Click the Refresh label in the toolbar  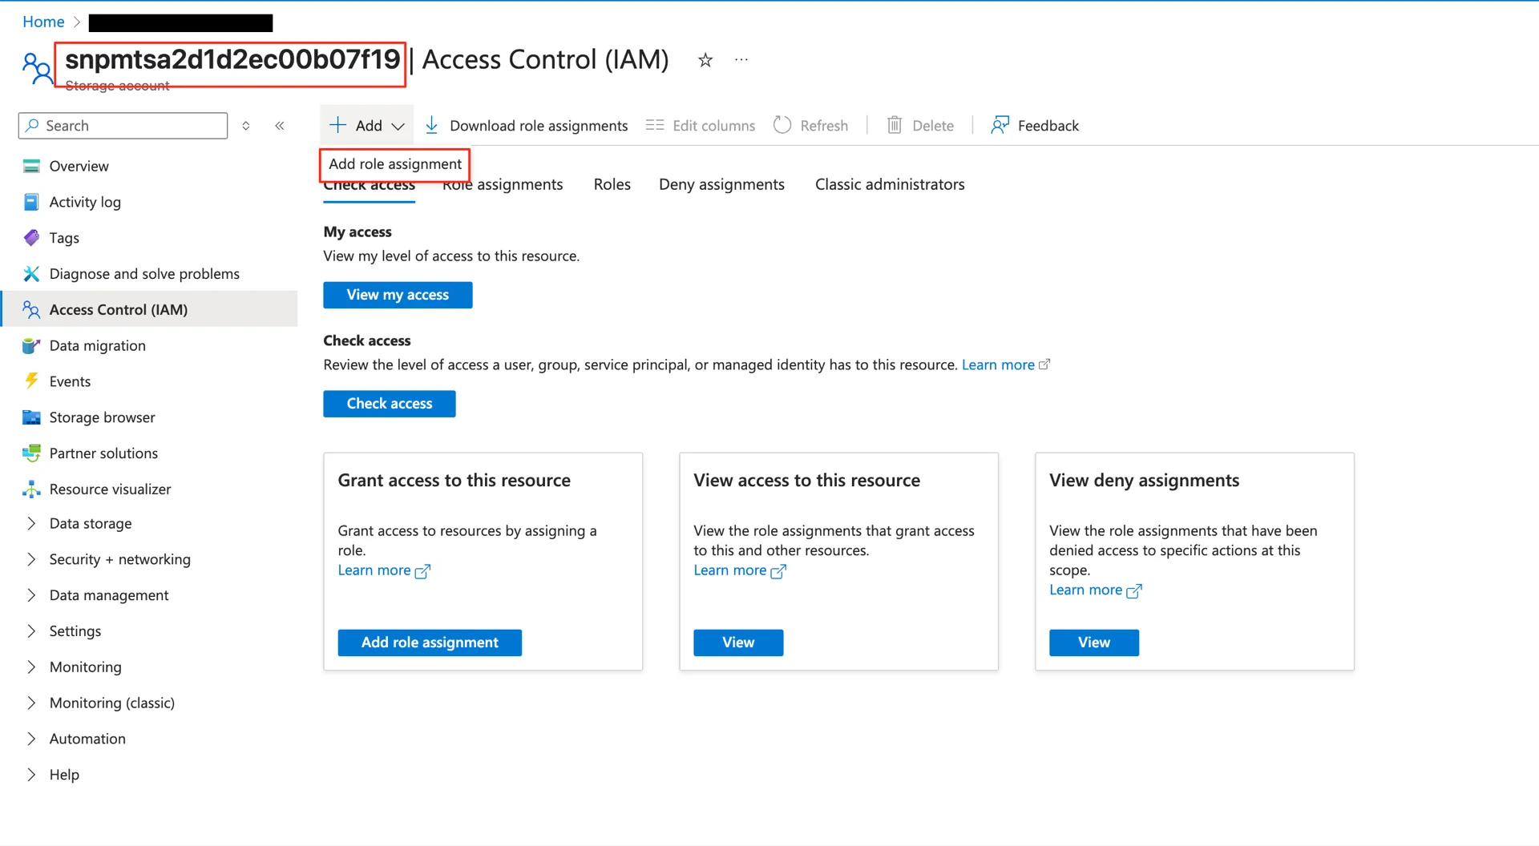pos(824,126)
